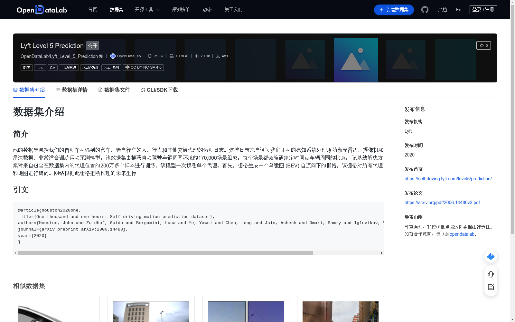Open the floating headset support icon
515x322 pixels.
point(491,274)
